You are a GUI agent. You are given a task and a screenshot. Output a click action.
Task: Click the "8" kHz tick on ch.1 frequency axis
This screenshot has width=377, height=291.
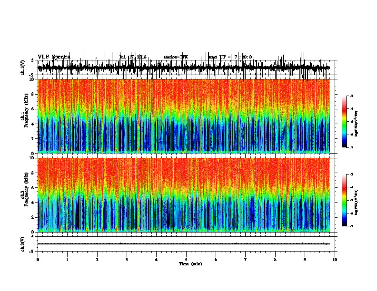33,94
